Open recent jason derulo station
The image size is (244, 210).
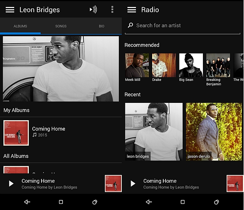(x=214, y=132)
